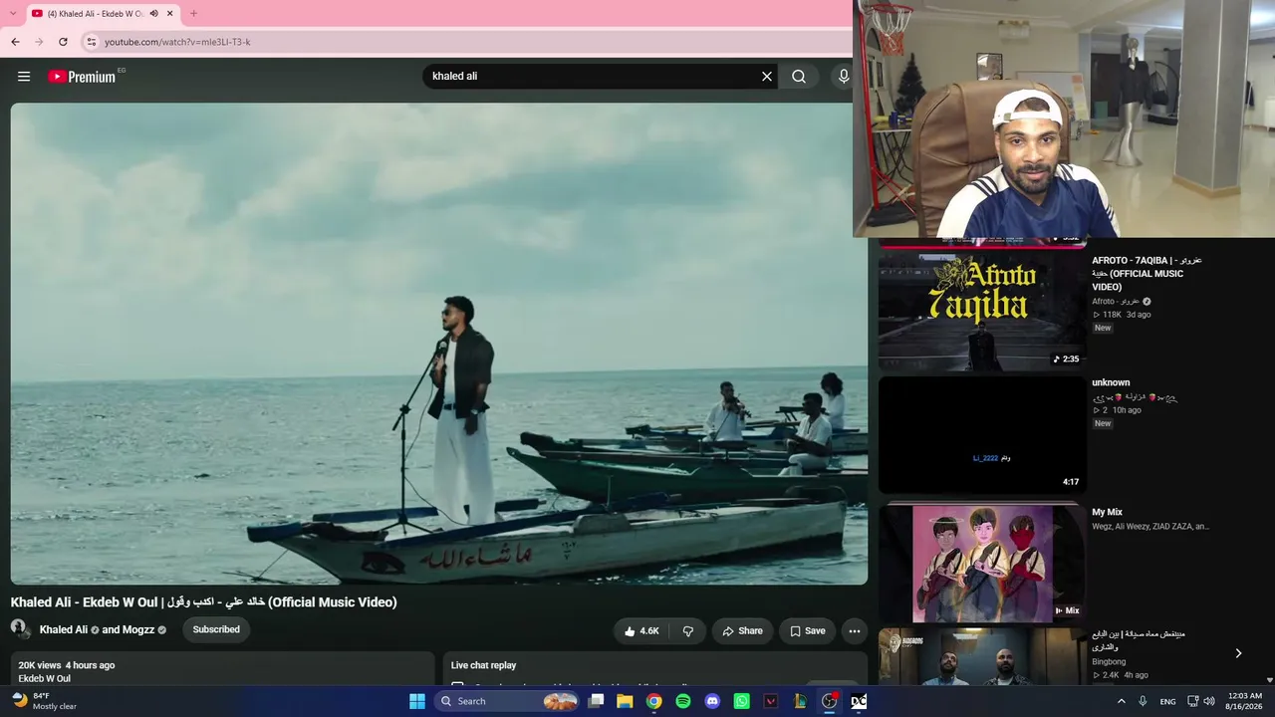Go back in Chrome
The image size is (1275, 717).
pyautogui.click(x=15, y=42)
